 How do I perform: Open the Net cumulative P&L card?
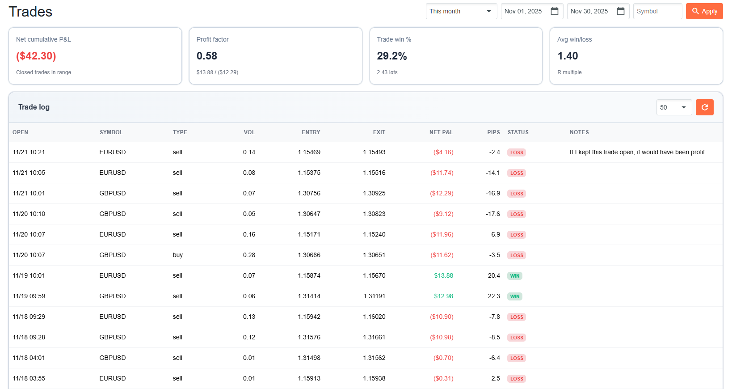tap(95, 56)
